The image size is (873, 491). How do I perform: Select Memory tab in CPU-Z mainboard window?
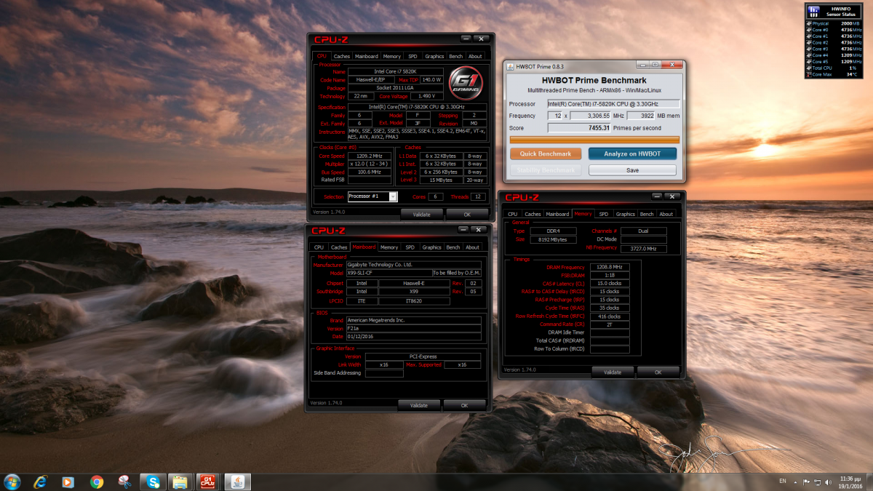point(389,247)
